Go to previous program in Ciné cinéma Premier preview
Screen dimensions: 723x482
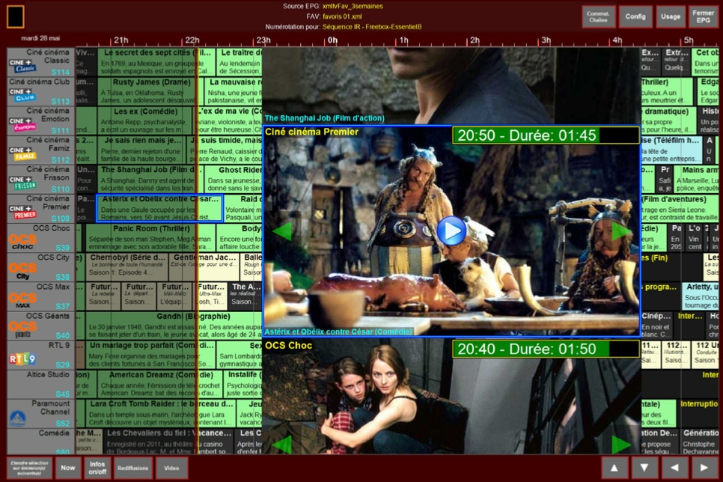pyautogui.click(x=282, y=231)
